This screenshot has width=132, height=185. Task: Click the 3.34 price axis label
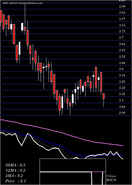pos(122,75)
